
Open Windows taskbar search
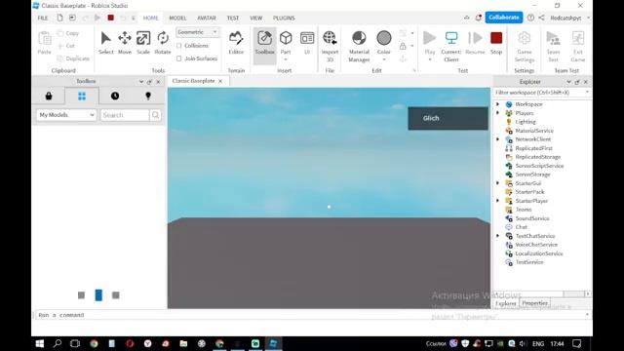coord(58,343)
